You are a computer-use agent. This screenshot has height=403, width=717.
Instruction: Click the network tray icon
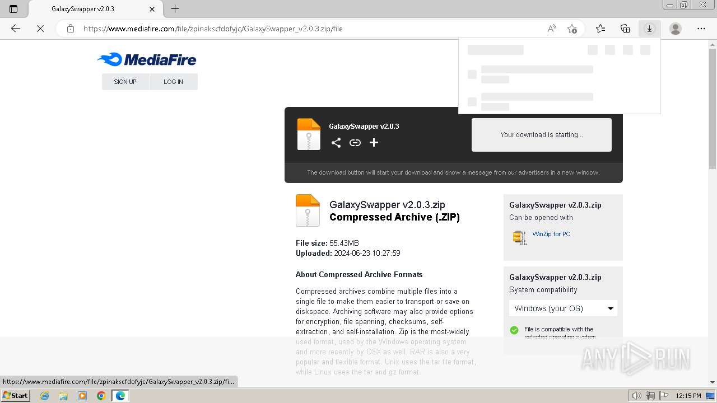coord(650,396)
